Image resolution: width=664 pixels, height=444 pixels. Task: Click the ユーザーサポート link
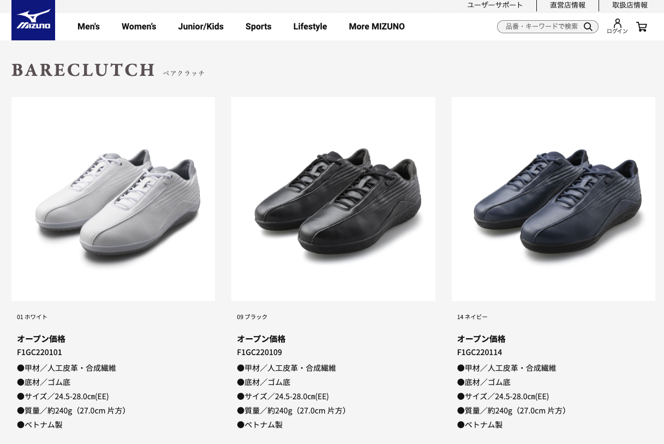point(495,5)
